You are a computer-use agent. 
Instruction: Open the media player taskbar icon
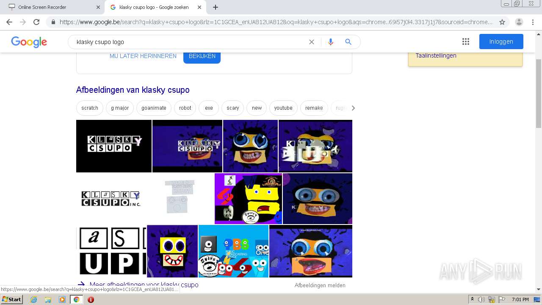click(x=62, y=299)
